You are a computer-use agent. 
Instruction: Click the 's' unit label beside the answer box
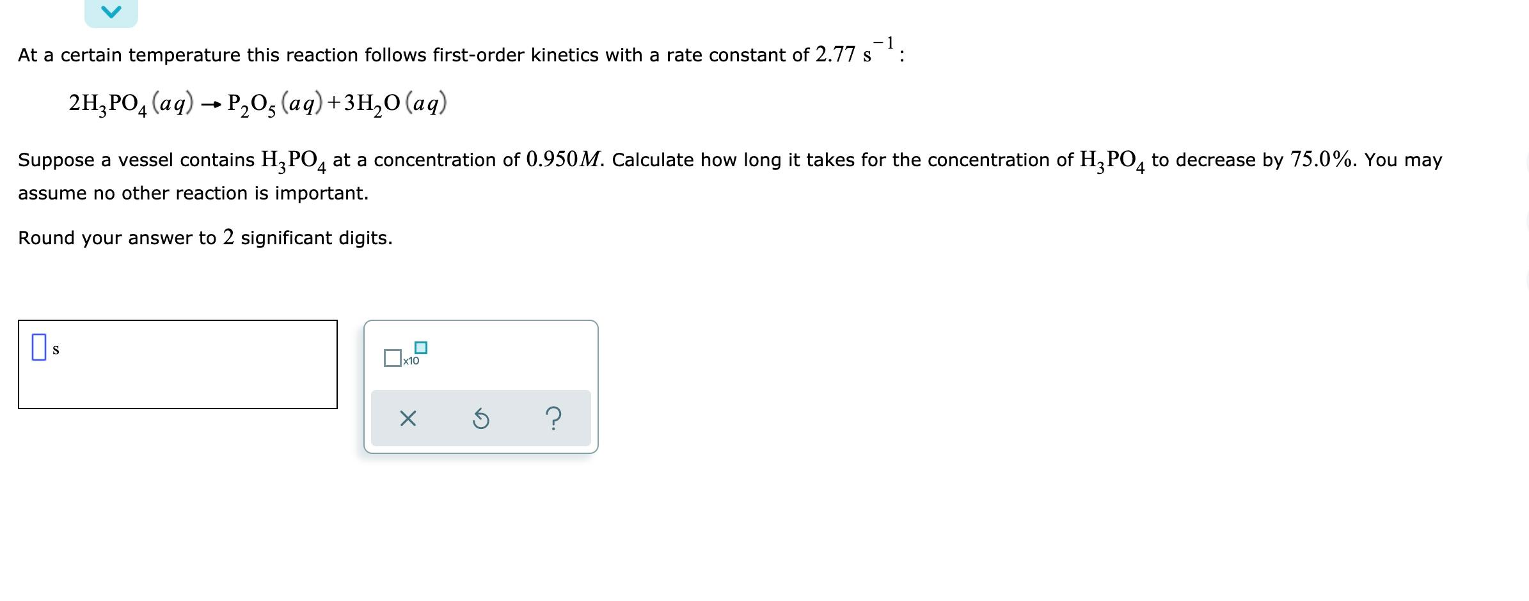click(x=56, y=349)
